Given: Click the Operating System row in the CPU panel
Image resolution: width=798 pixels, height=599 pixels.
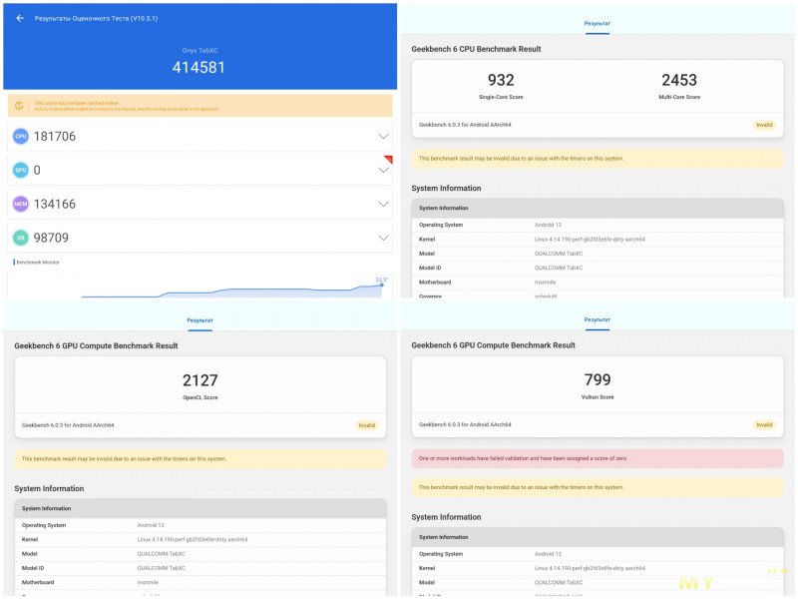Looking at the screenshot, I should [598, 225].
